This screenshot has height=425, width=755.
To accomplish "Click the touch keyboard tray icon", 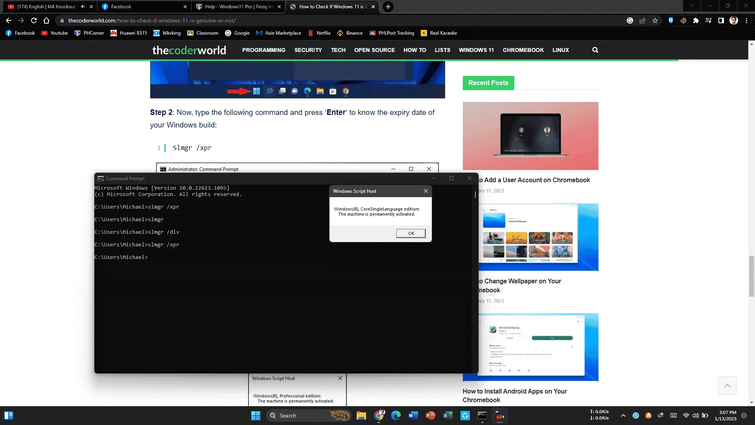I will tap(674, 416).
